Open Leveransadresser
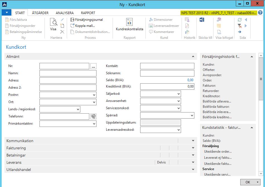Screen dimensions: 265x187 (x=164, y=26)
